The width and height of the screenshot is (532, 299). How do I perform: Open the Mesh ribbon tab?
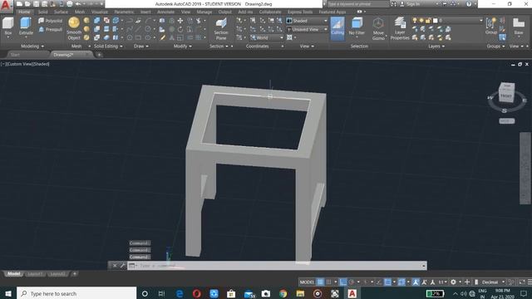[x=80, y=12]
